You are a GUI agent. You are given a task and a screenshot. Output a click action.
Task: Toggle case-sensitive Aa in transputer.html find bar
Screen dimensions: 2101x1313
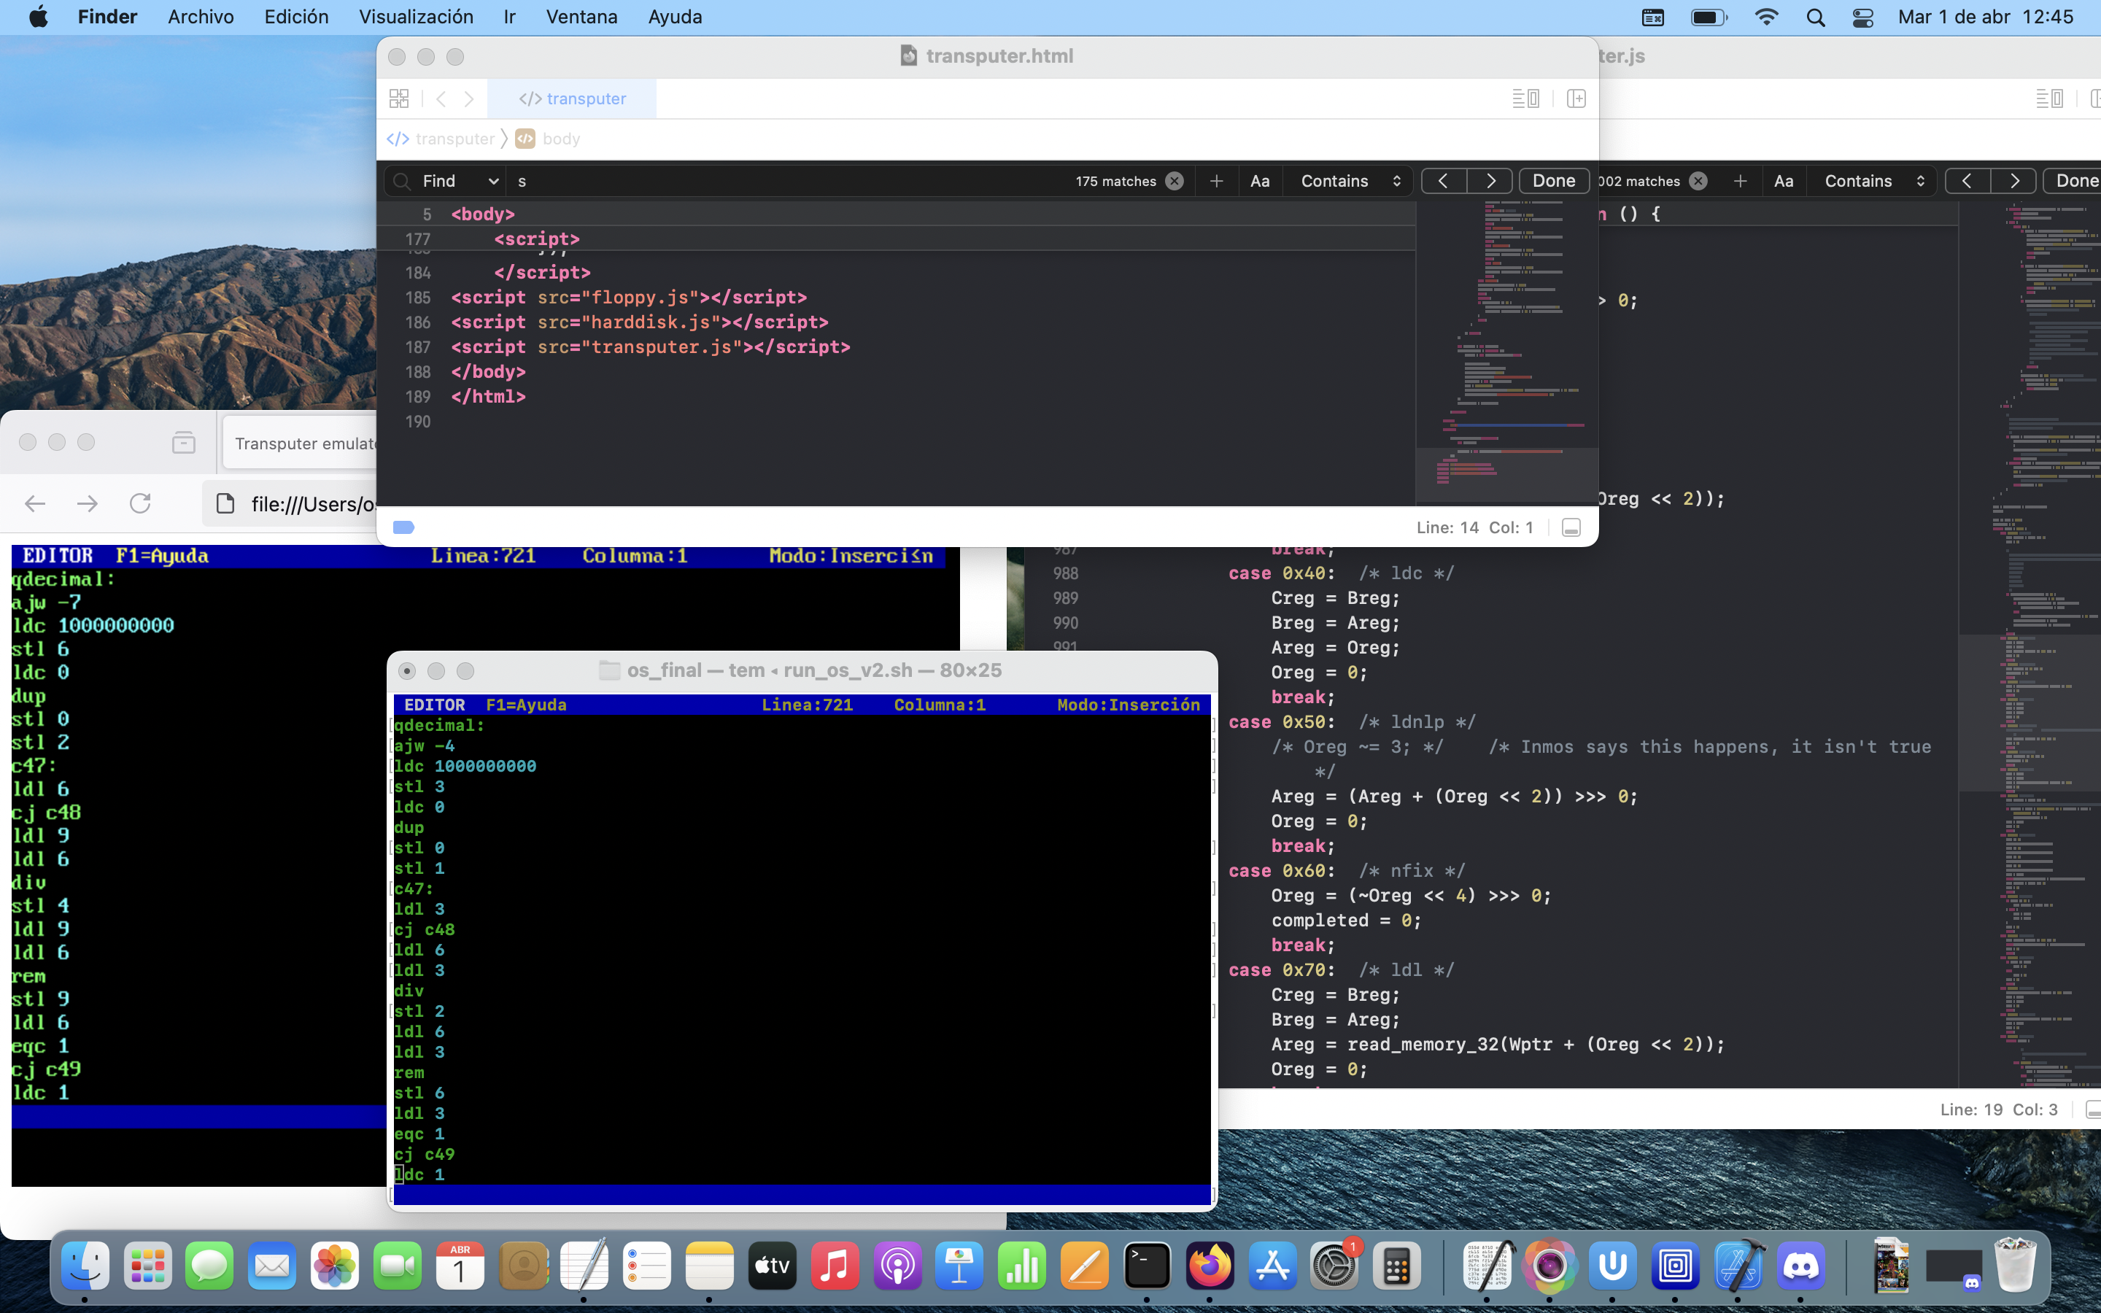click(1260, 181)
